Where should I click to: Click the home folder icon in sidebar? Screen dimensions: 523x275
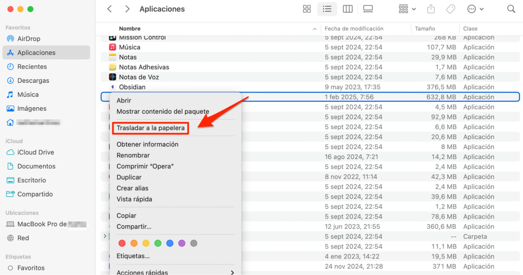(x=10, y=122)
